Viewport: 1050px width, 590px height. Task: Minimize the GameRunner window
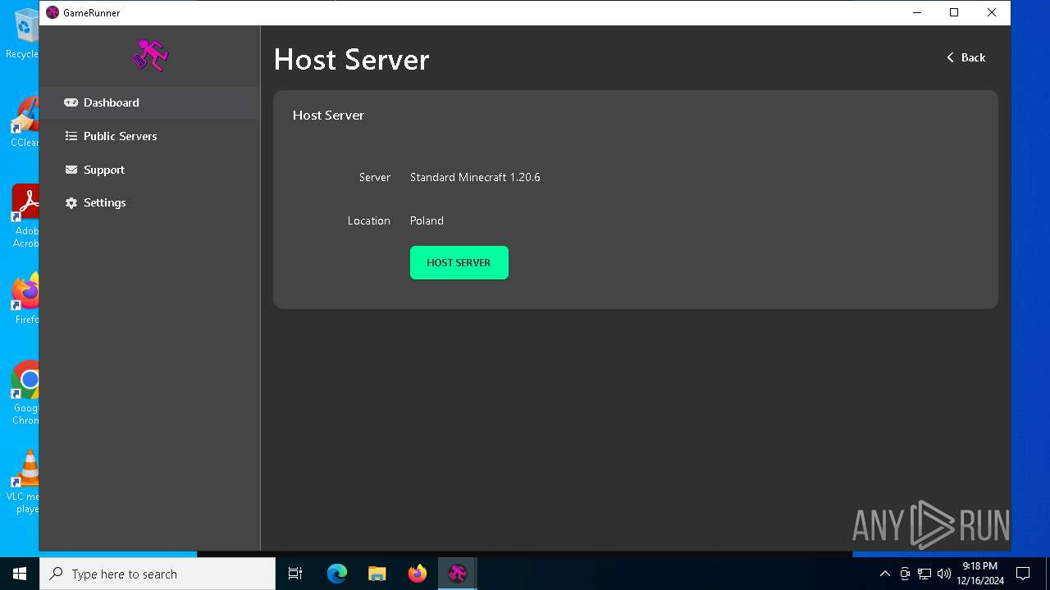916,12
